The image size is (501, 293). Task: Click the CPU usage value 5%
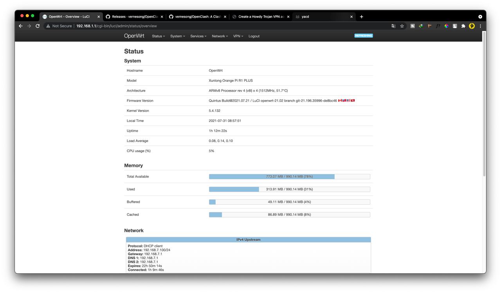click(211, 151)
